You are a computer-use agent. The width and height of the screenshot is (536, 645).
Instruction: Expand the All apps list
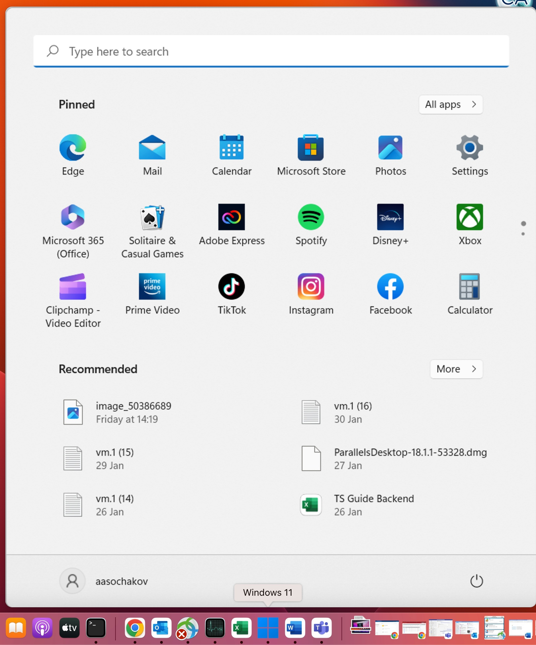[x=450, y=105]
